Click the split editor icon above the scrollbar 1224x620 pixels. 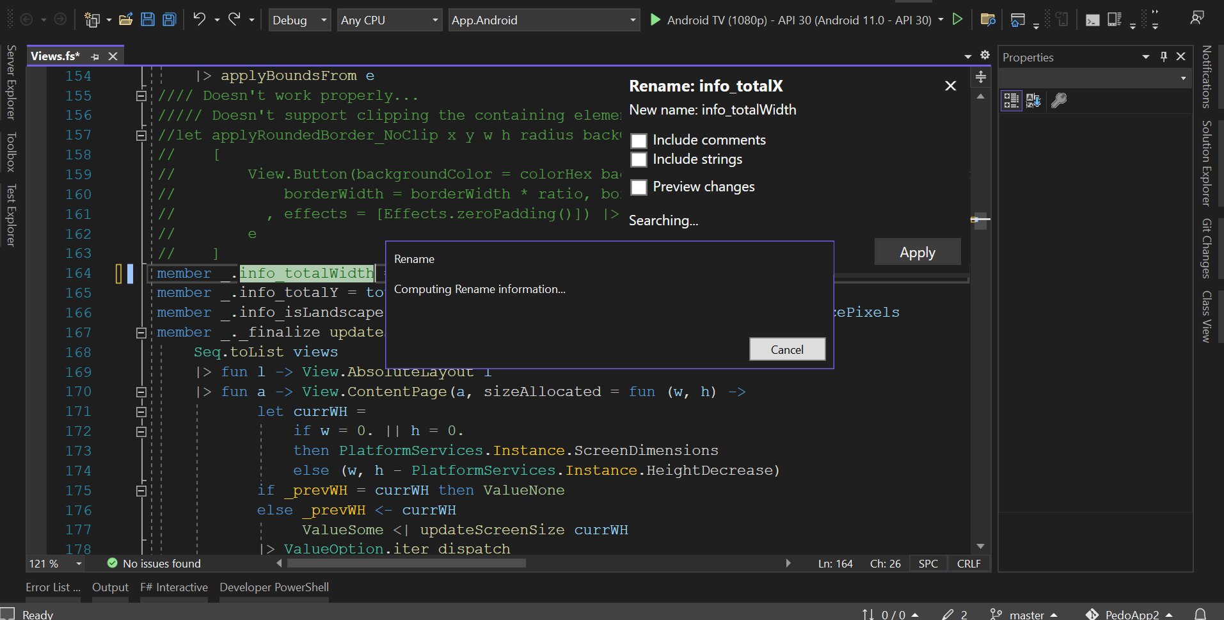pyautogui.click(x=980, y=77)
